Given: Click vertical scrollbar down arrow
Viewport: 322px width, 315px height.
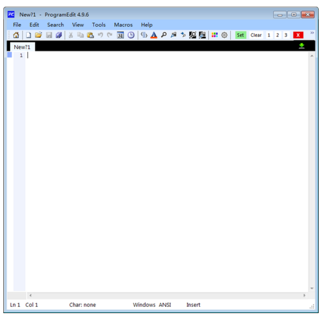Looking at the screenshot, I should click(x=312, y=288).
